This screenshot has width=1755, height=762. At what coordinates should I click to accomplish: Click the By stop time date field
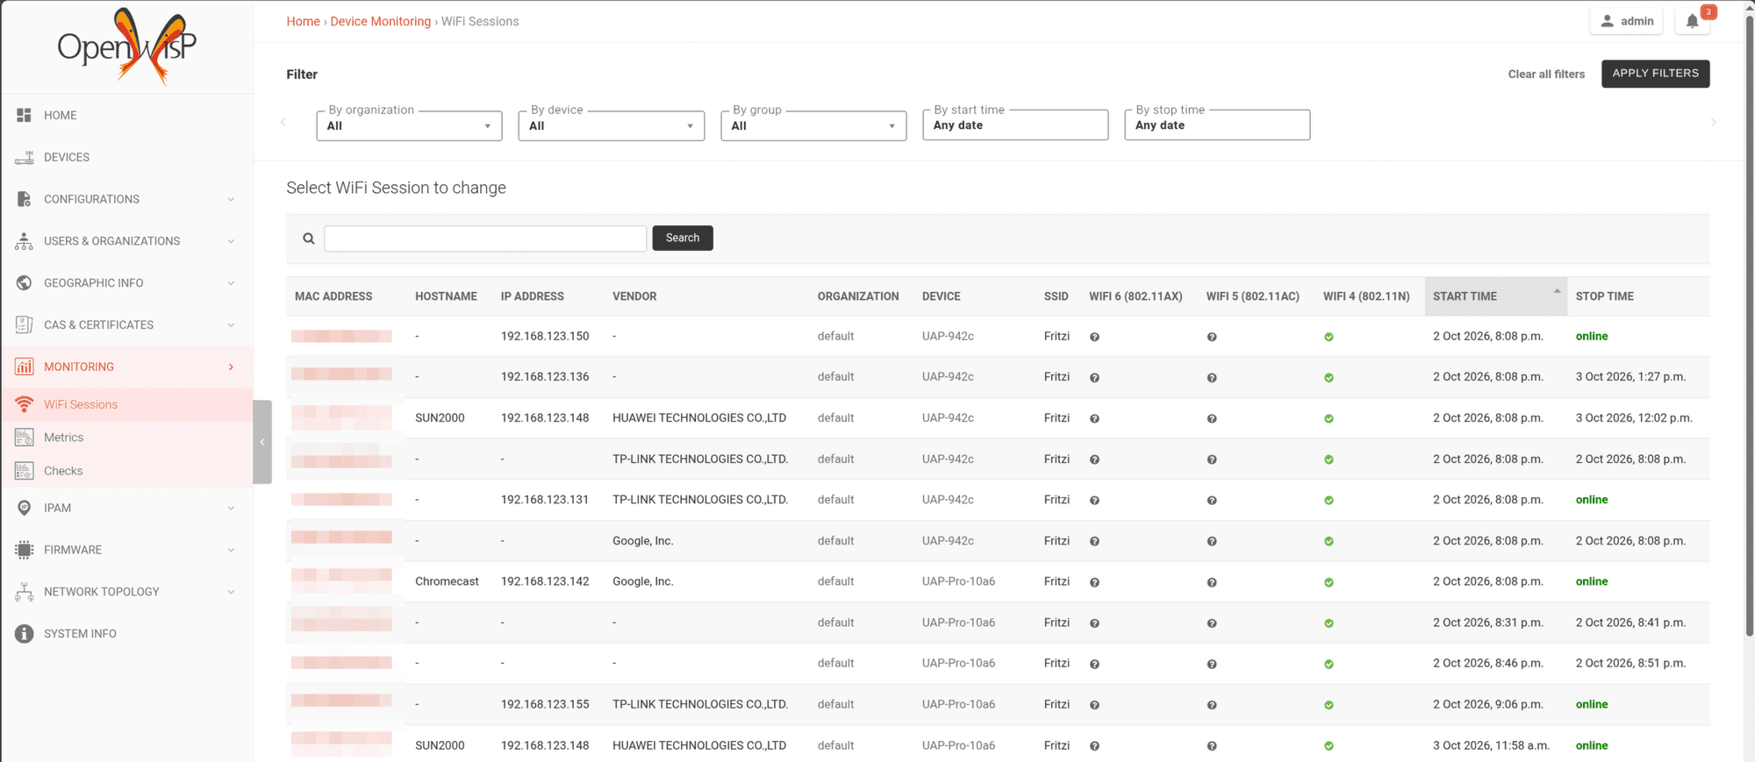coord(1217,125)
